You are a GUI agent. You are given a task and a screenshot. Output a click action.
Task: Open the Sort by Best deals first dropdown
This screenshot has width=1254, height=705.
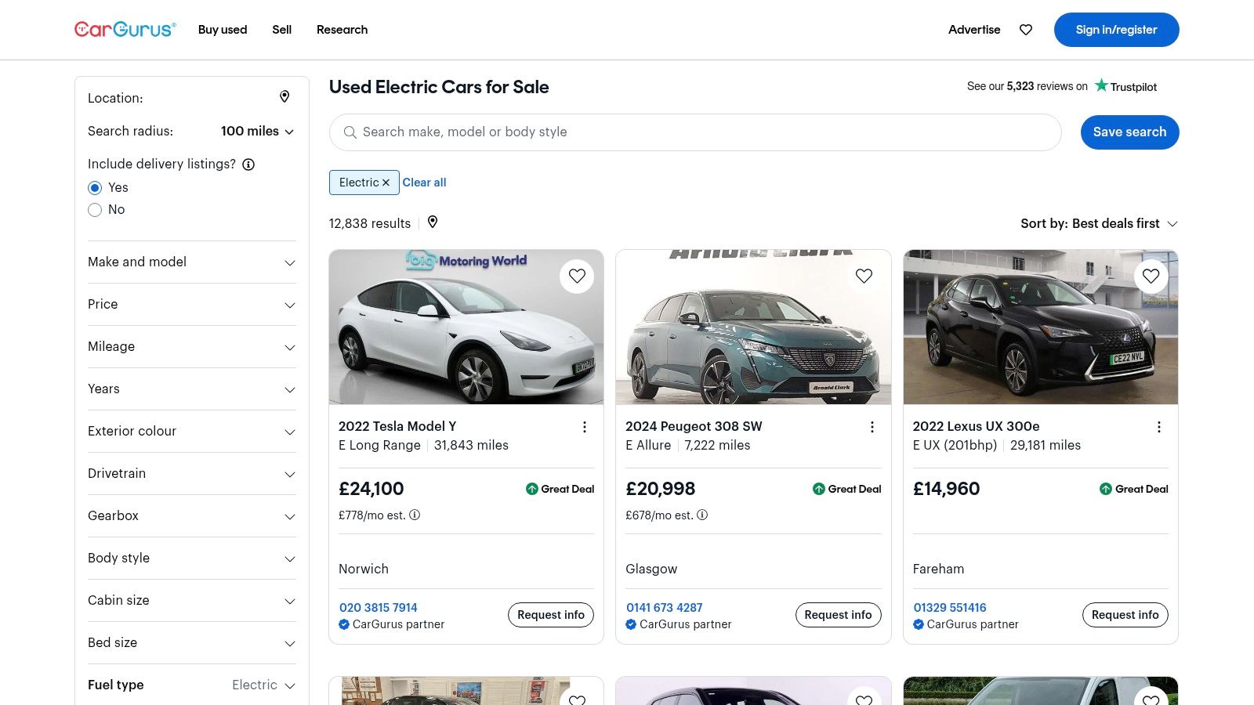[x=1098, y=224]
